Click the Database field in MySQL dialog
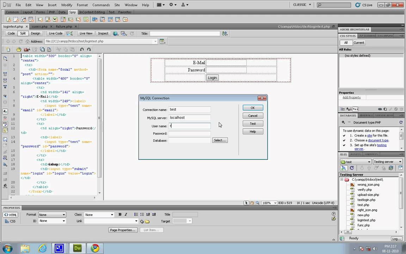This screenshot has height=254, width=406. pyautogui.click(x=190, y=140)
